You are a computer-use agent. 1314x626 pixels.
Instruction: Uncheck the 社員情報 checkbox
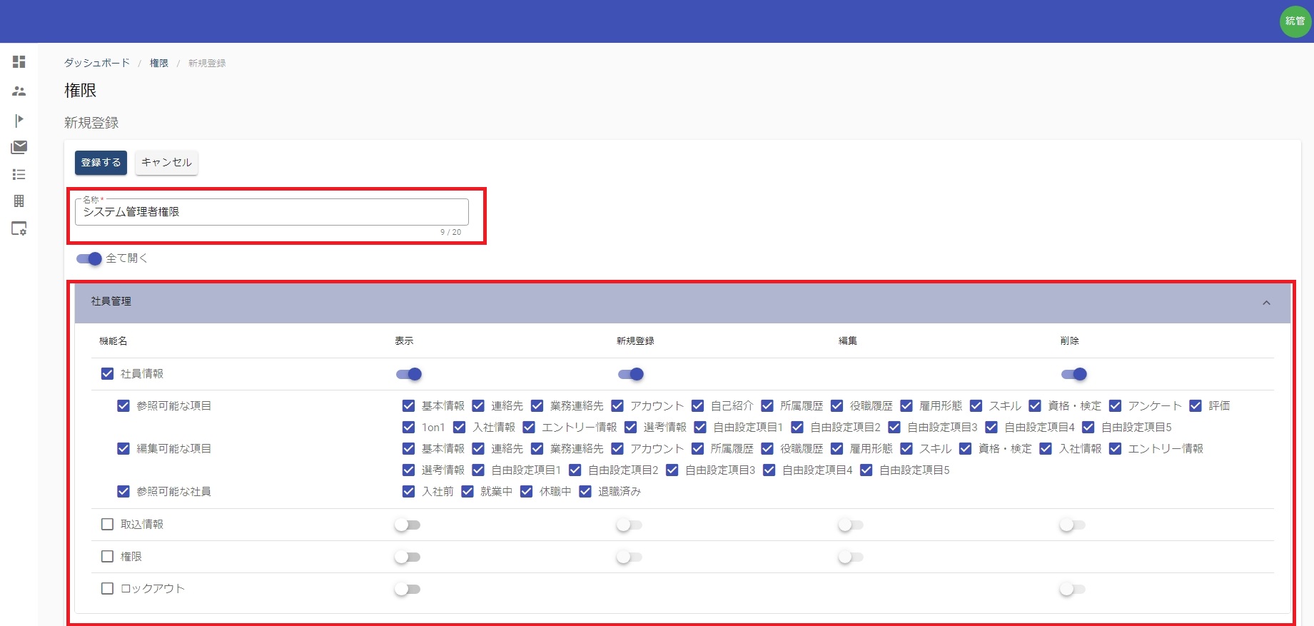pyautogui.click(x=108, y=374)
